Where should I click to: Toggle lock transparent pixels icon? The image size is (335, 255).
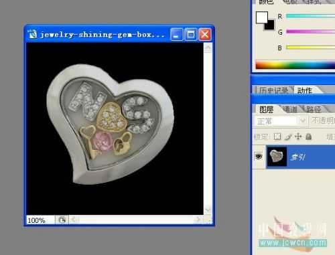[x=277, y=137]
